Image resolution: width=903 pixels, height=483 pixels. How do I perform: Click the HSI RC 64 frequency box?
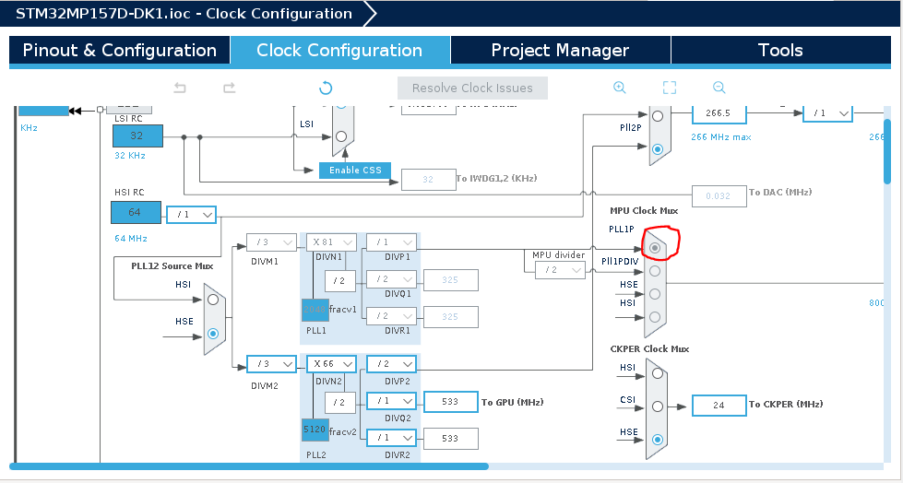point(136,212)
